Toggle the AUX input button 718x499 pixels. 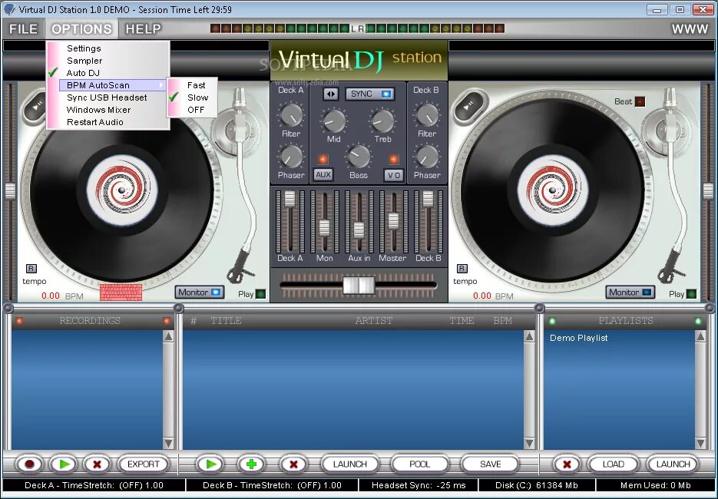[x=323, y=174]
